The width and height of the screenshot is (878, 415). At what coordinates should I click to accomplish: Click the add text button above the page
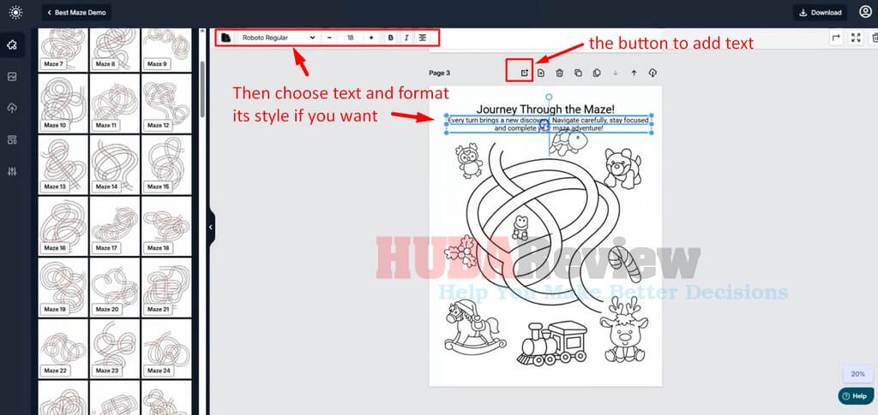pos(524,73)
